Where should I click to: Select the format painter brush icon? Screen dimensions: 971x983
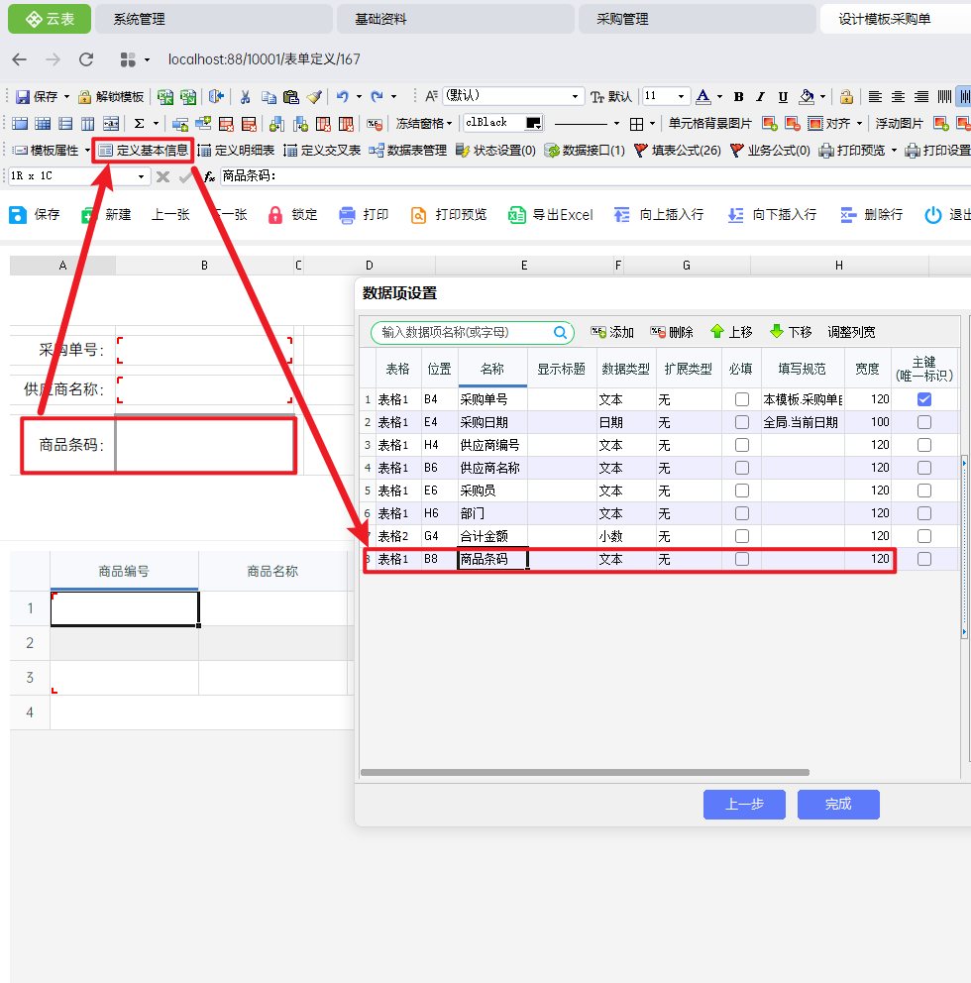314,96
